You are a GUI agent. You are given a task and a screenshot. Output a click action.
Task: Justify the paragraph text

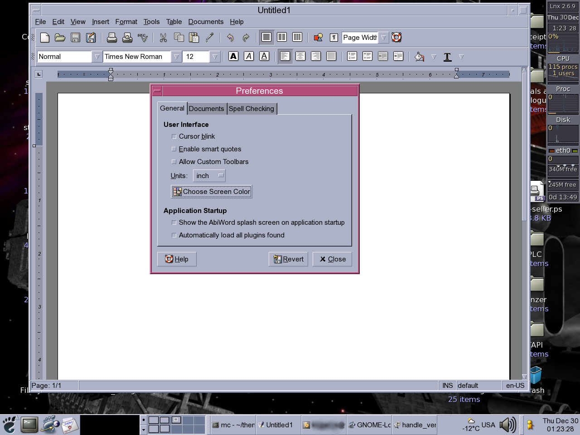coord(331,56)
